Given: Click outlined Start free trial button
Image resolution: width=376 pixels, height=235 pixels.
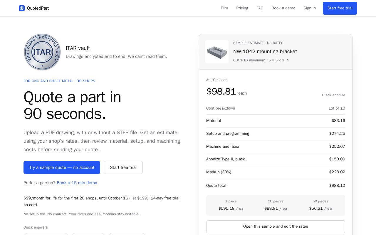Looking at the screenshot, I should 123,167.
